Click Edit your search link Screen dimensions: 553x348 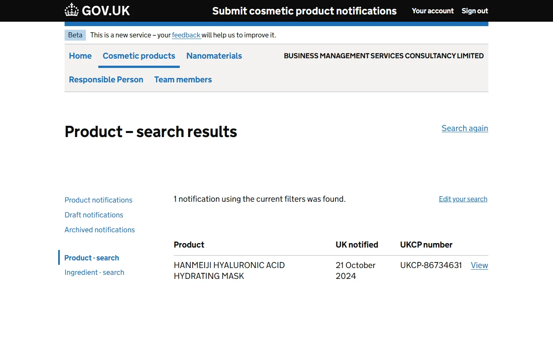[463, 199]
